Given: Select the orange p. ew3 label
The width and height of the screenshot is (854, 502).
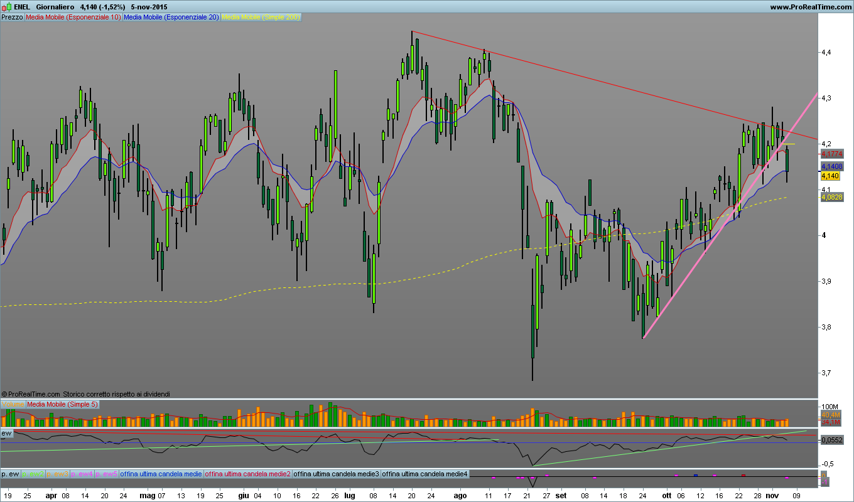Looking at the screenshot, I should coord(57,474).
